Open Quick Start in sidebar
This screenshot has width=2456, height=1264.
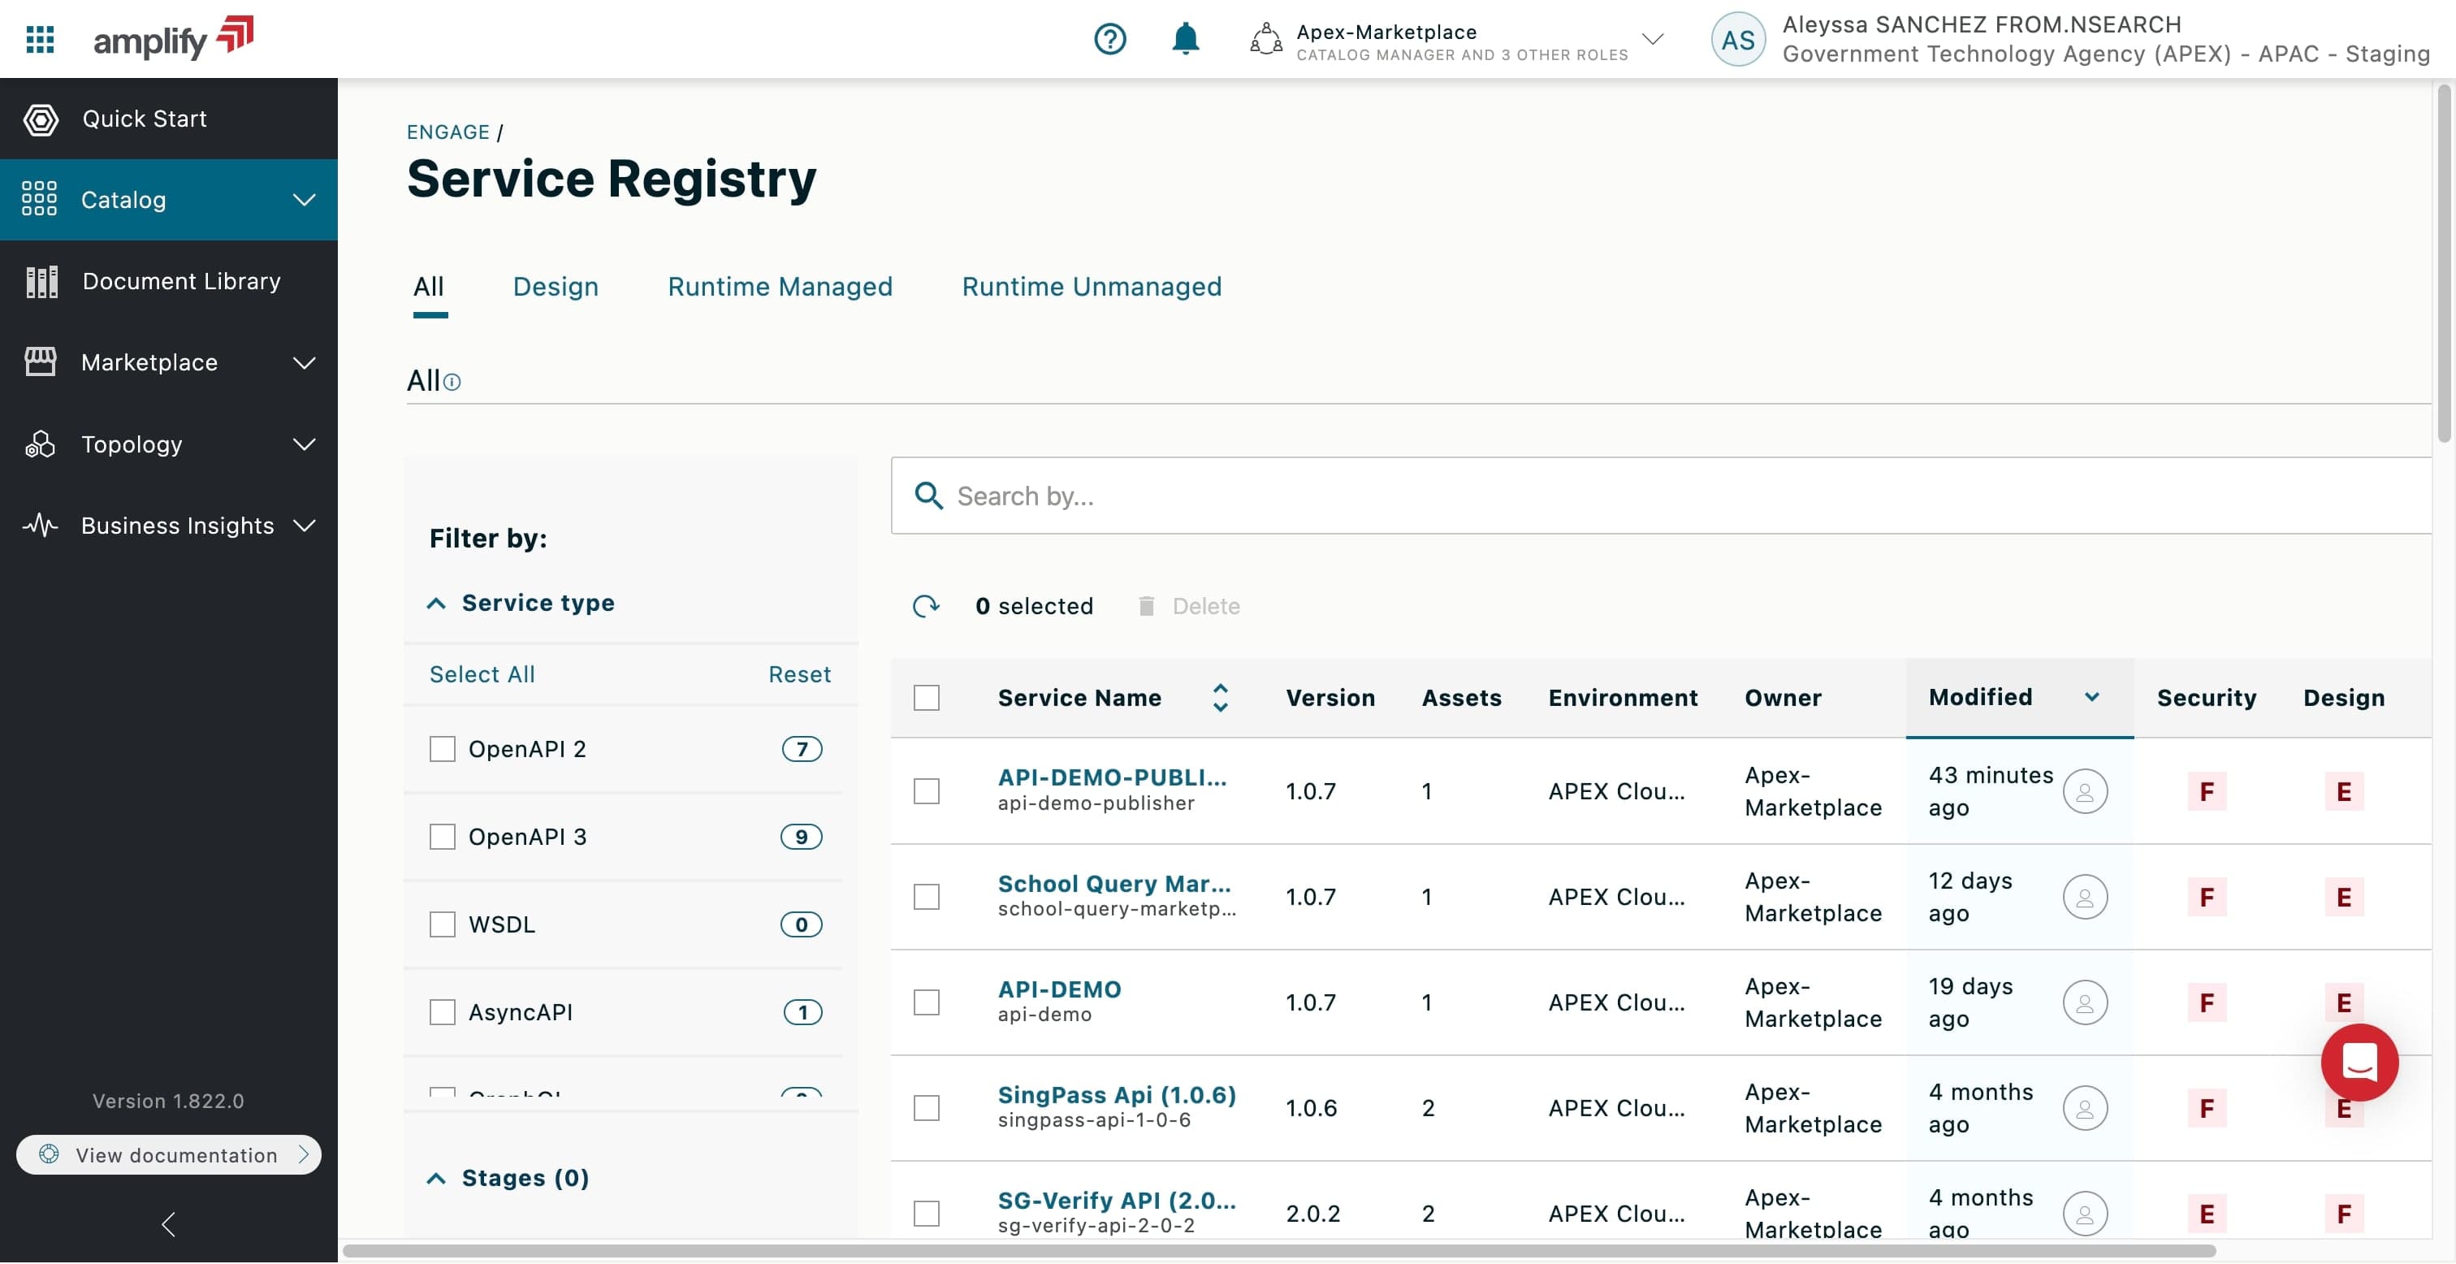(169, 119)
